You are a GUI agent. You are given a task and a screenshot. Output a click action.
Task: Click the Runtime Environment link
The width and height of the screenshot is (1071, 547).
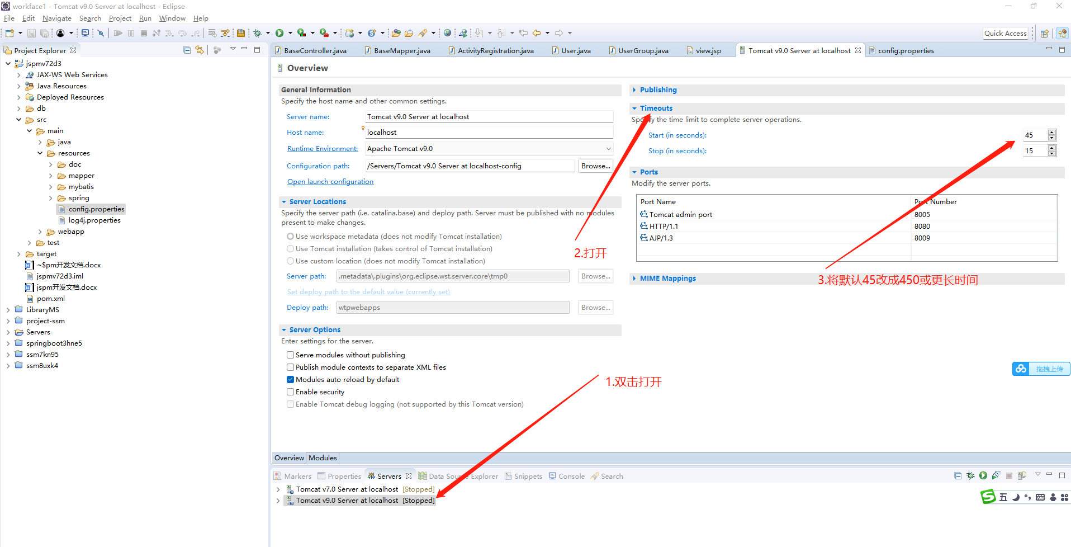(x=323, y=149)
